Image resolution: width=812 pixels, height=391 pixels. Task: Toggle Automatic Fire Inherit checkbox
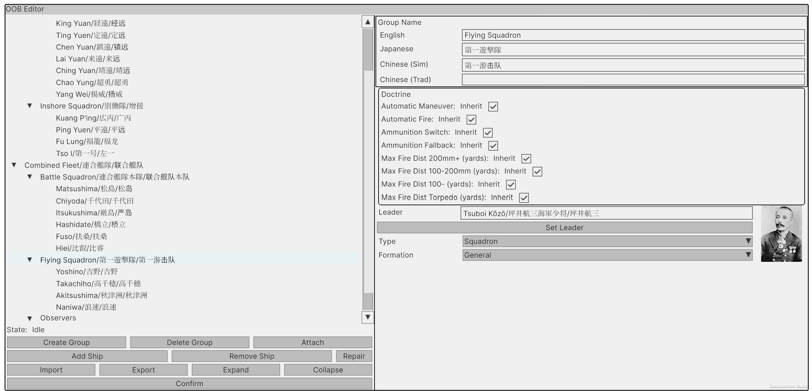pos(471,120)
